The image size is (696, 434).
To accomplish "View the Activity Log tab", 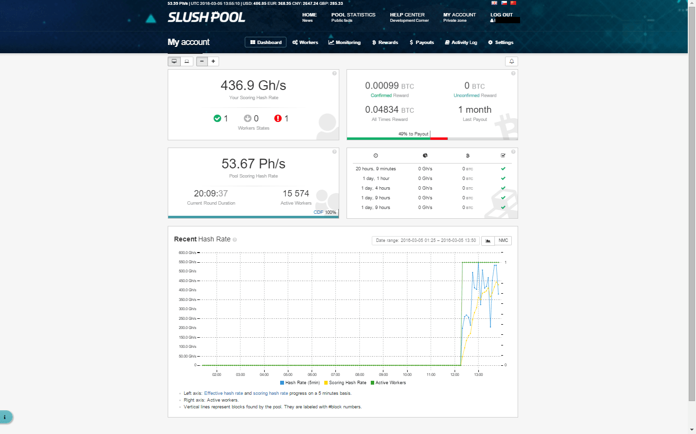I will tap(461, 43).
